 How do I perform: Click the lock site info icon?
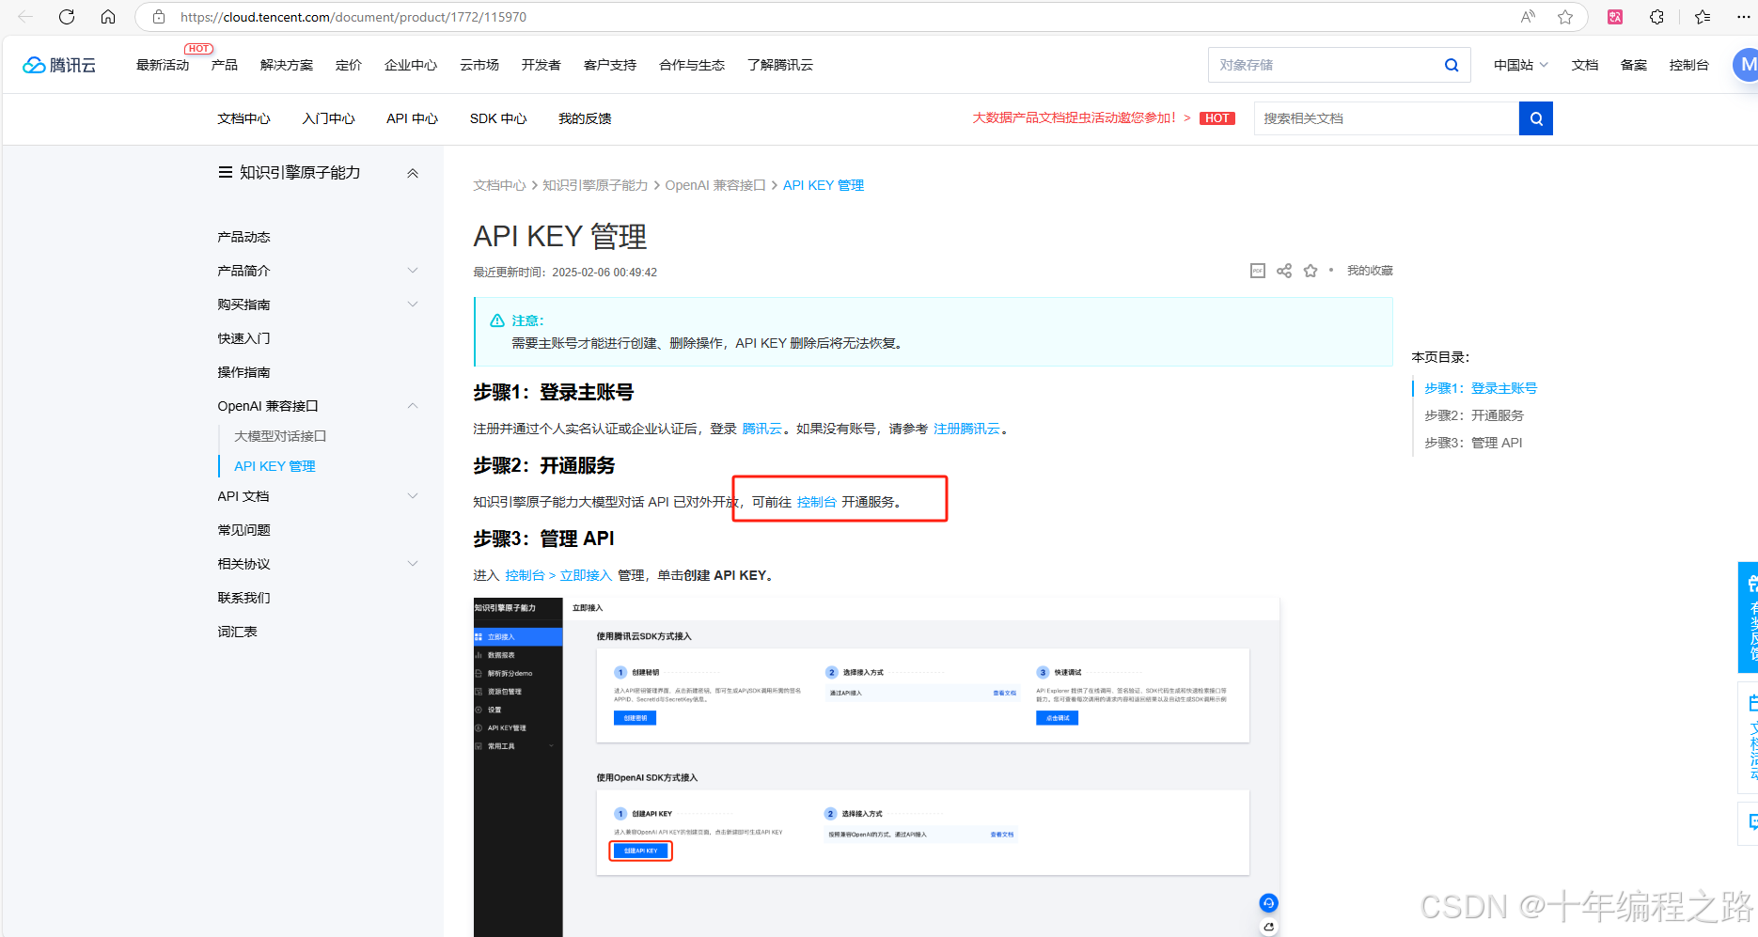coord(159,17)
